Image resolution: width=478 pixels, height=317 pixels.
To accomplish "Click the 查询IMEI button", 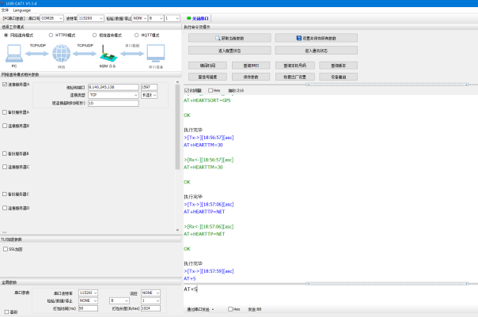I will tap(251, 65).
